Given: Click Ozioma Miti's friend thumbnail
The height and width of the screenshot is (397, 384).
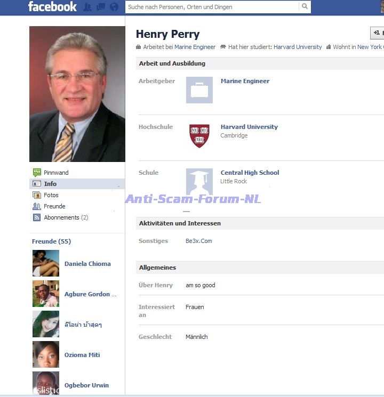Looking at the screenshot, I should [x=45, y=355].
